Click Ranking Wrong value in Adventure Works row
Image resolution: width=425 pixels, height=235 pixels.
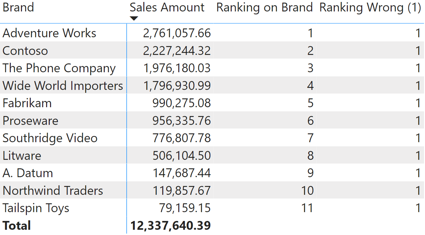(x=418, y=33)
